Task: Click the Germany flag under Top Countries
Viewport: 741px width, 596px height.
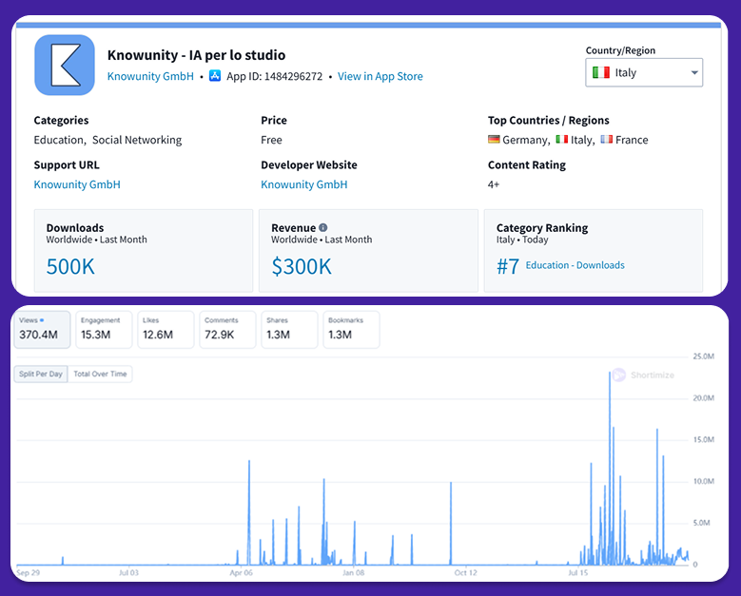Action: 495,140
